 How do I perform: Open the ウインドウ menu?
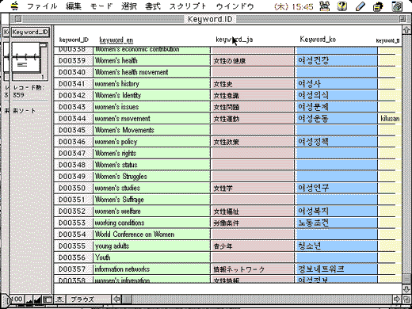tap(235, 6)
